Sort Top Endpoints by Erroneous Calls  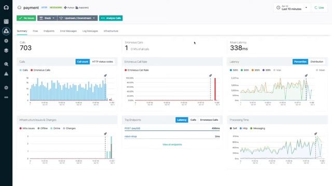point(209,120)
